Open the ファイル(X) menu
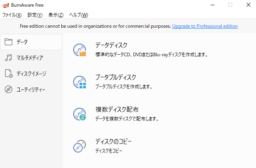Screen dimensions: 256x168 (x=12, y=15)
